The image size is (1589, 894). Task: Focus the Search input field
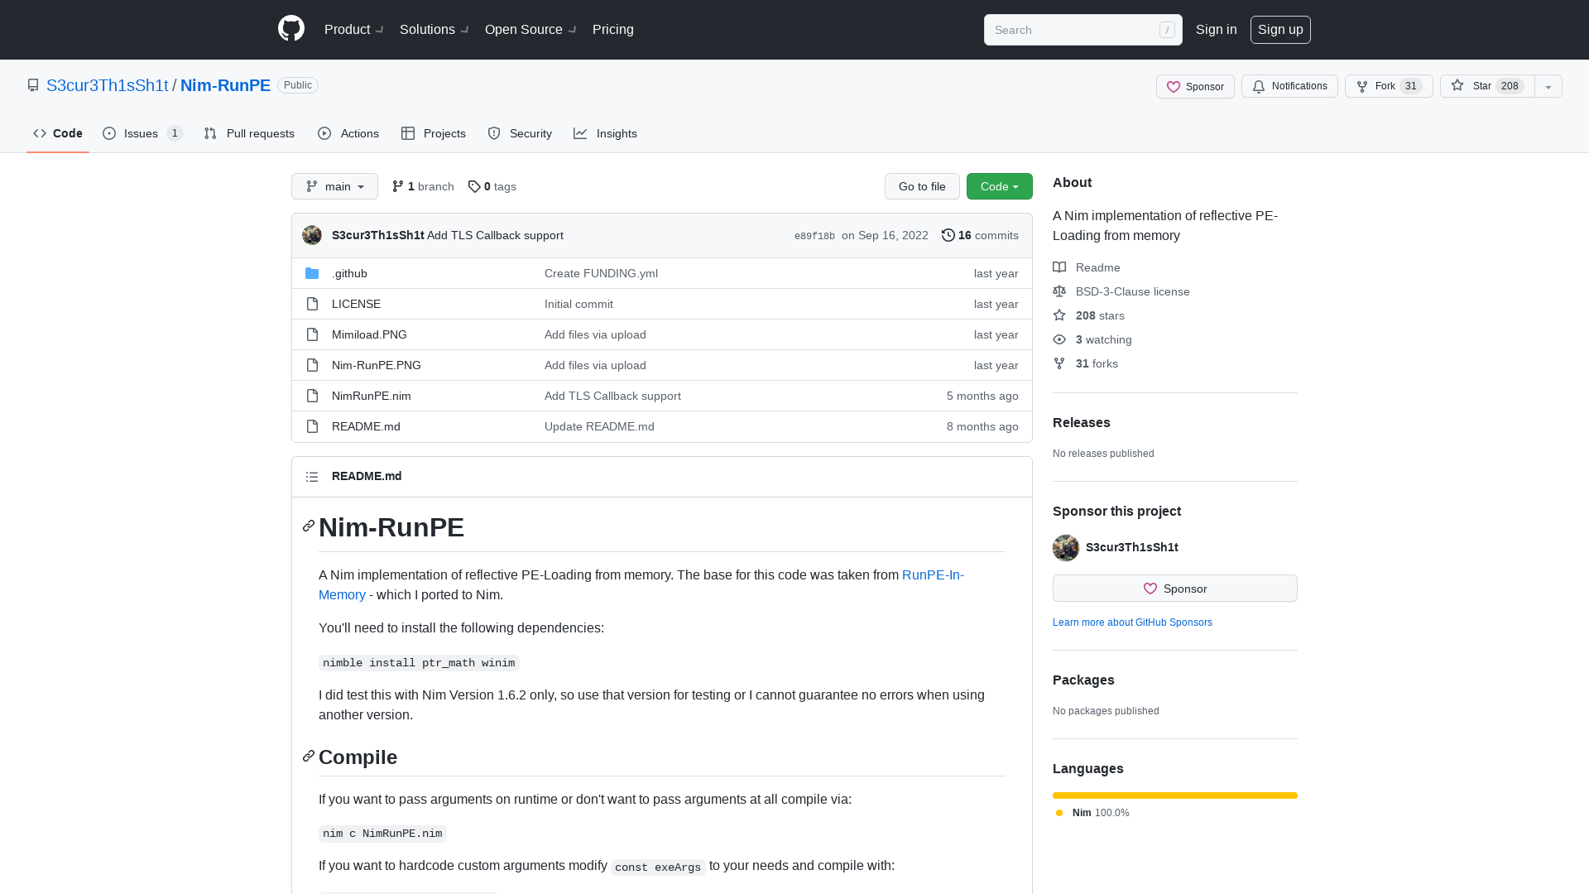[1083, 30]
